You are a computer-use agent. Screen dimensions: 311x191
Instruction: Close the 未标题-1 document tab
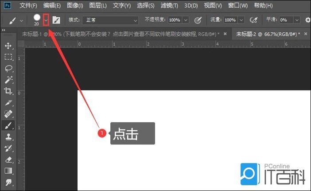click(x=225, y=34)
